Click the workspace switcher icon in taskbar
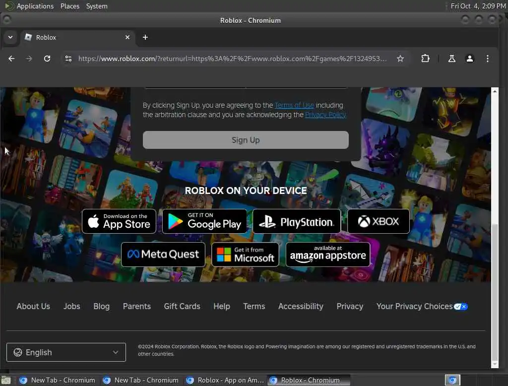 tap(452, 380)
